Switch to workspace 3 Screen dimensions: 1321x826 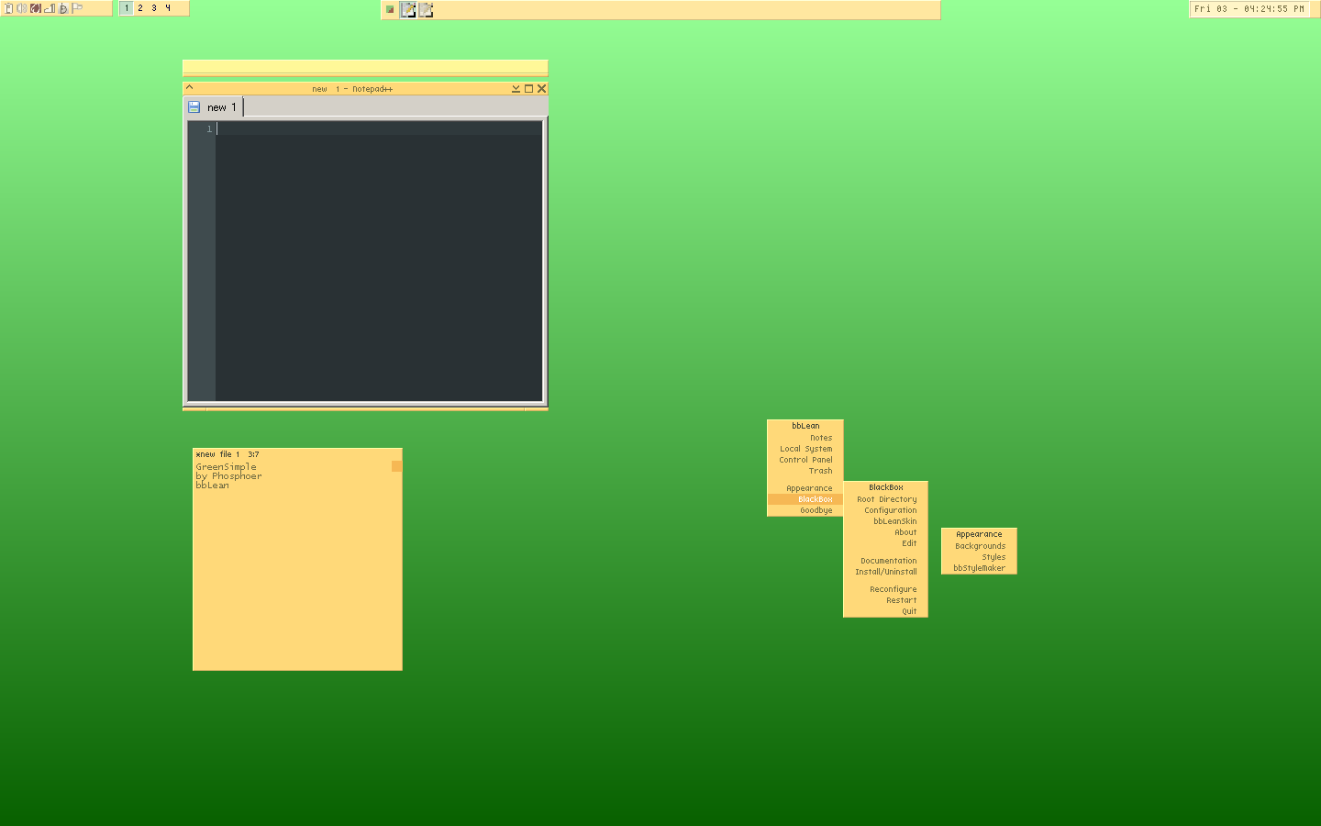point(154,8)
